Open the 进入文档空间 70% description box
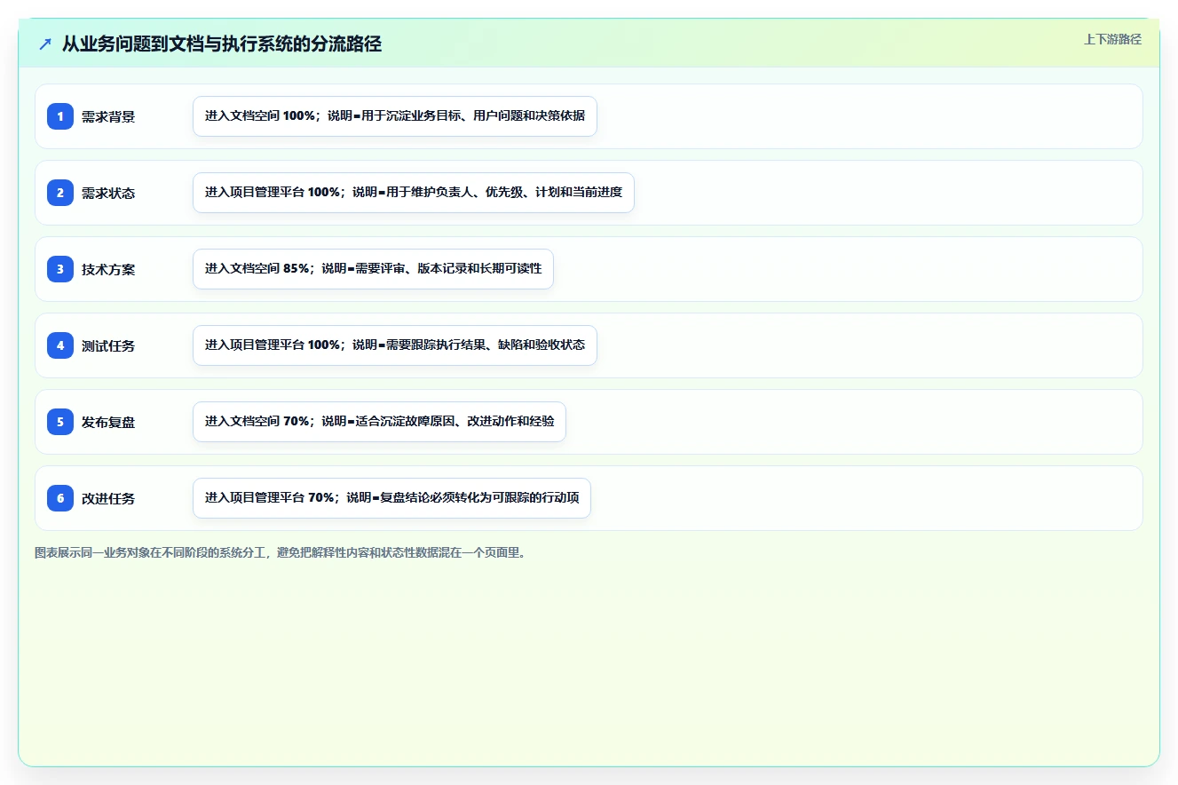Screen dimensions: 1178x785 (x=379, y=422)
